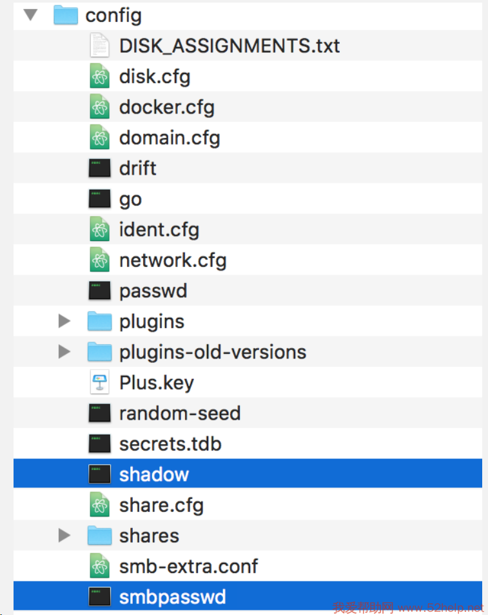Select the ident.cfg file
488x615 pixels.
[159, 229]
